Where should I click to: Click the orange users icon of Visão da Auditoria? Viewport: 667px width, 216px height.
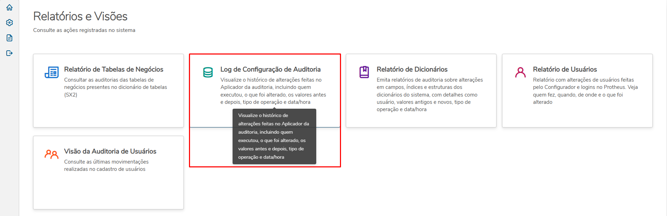tap(52, 154)
